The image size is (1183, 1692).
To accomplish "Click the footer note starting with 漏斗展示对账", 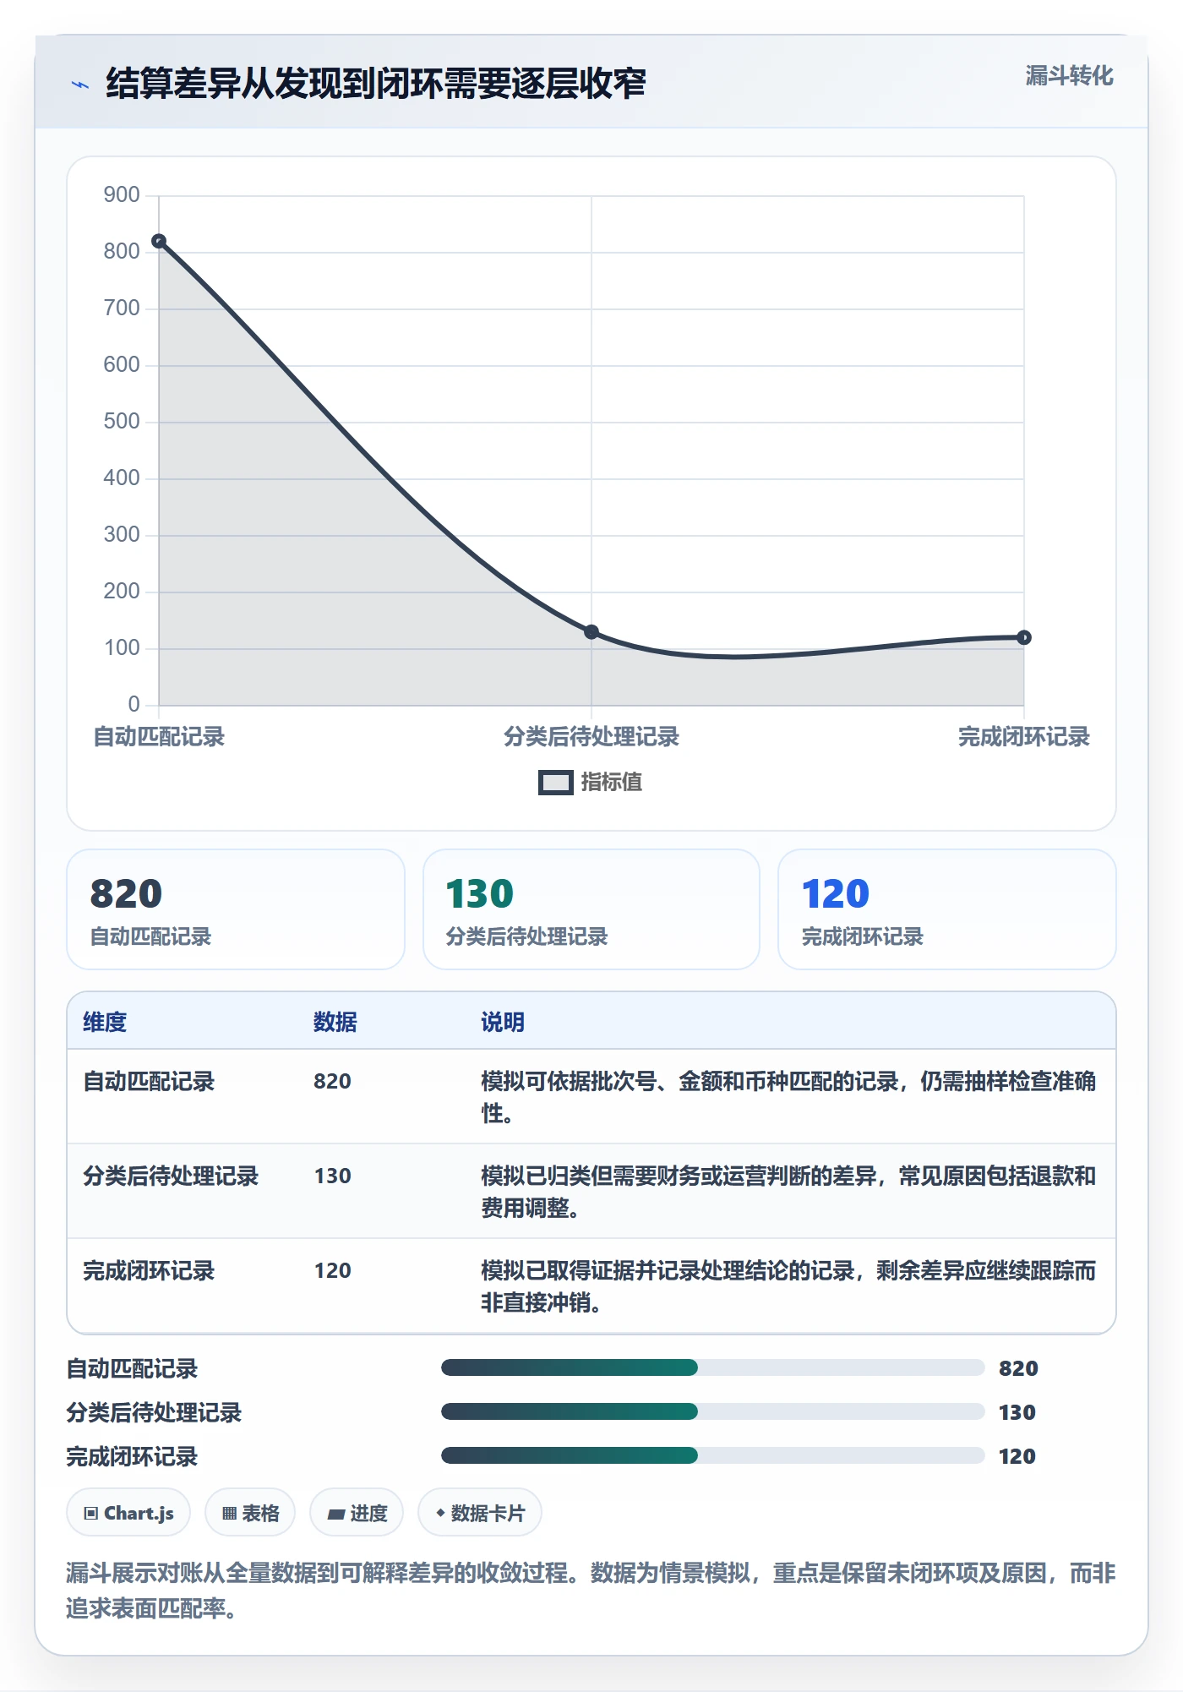I will click(x=591, y=1591).
